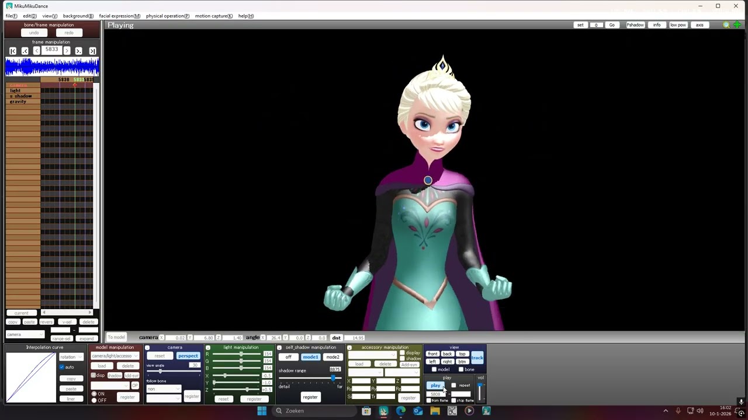Enable the from flame checkbox
This screenshot has height=420, width=748.
[429, 400]
